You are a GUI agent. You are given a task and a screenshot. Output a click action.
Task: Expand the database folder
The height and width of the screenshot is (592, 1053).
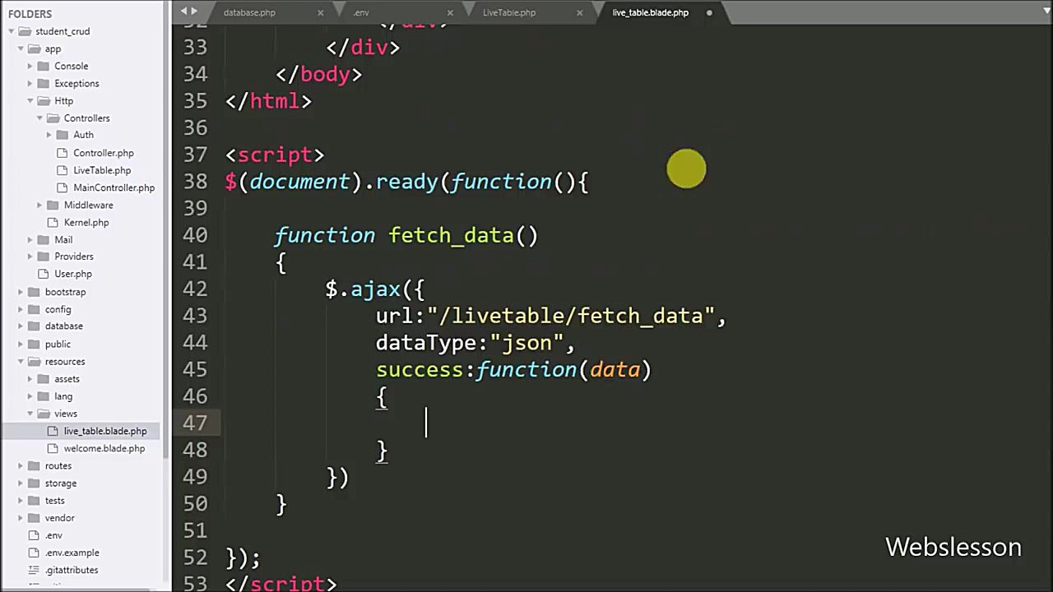pyautogui.click(x=21, y=326)
